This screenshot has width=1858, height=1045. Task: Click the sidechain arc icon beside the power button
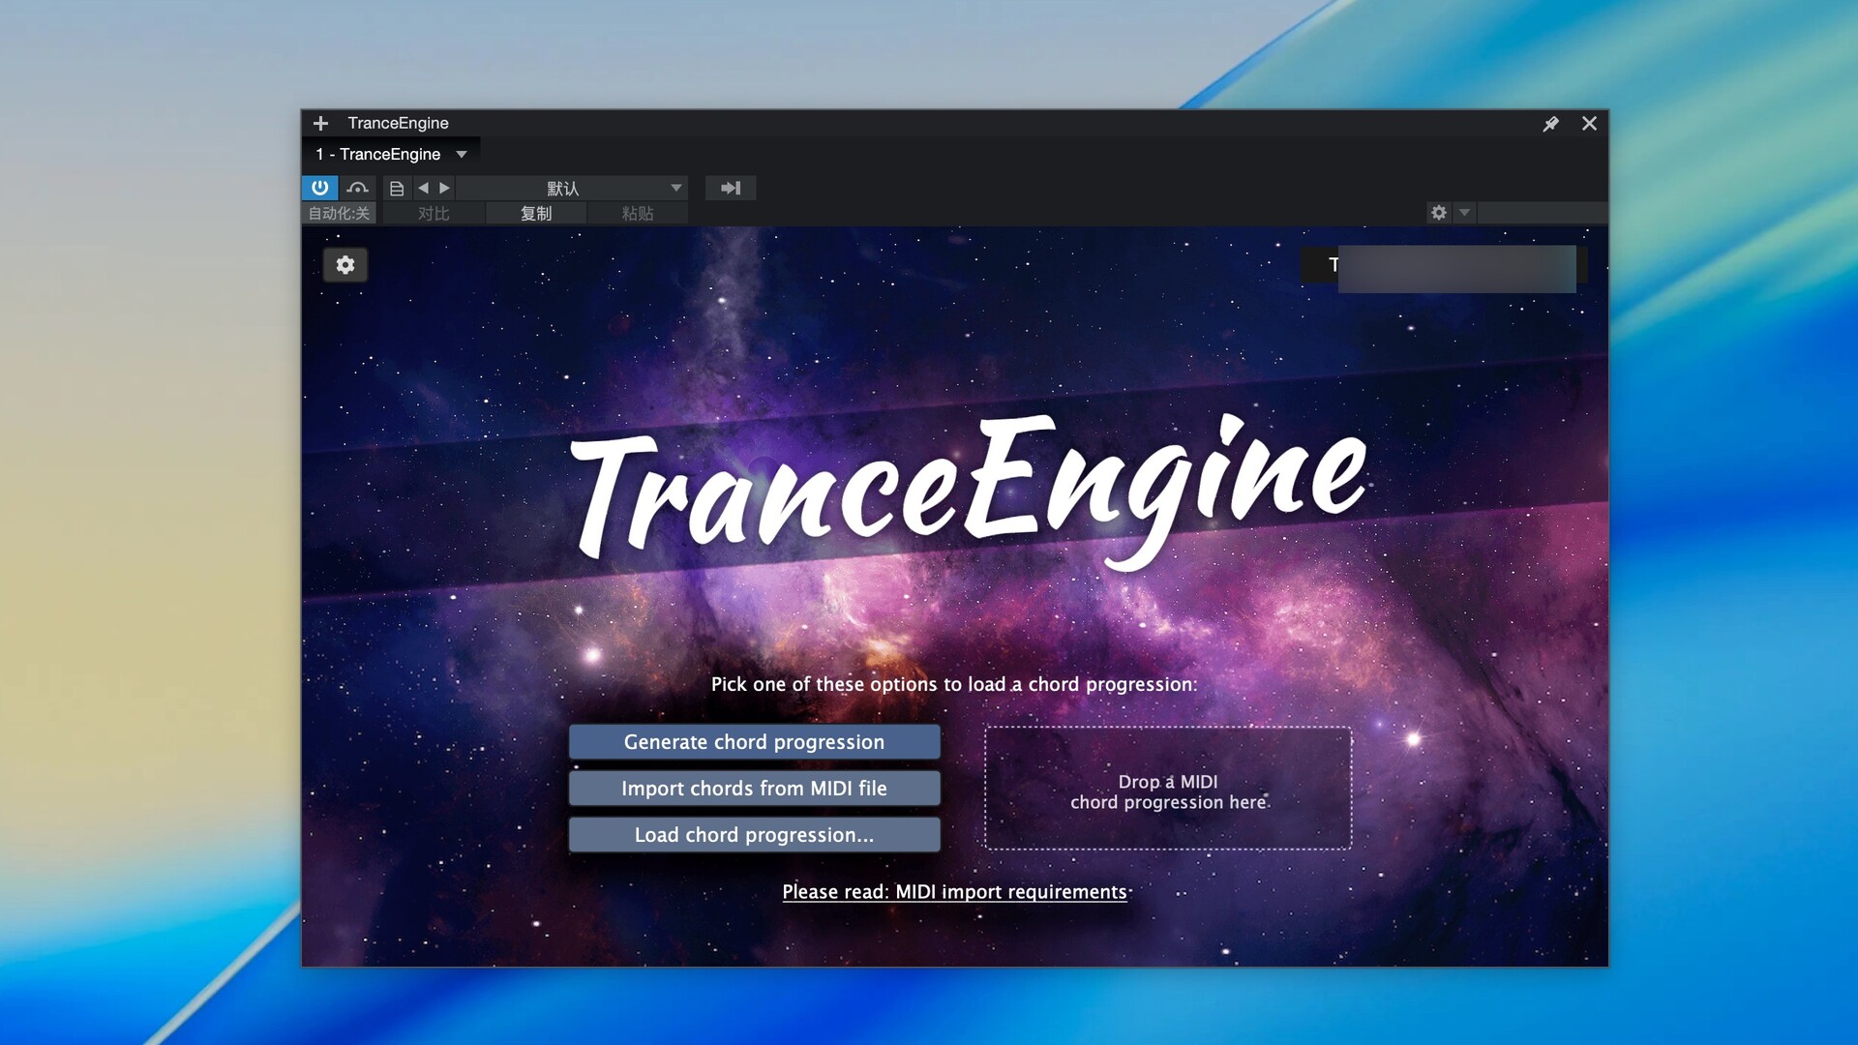[358, 188]
